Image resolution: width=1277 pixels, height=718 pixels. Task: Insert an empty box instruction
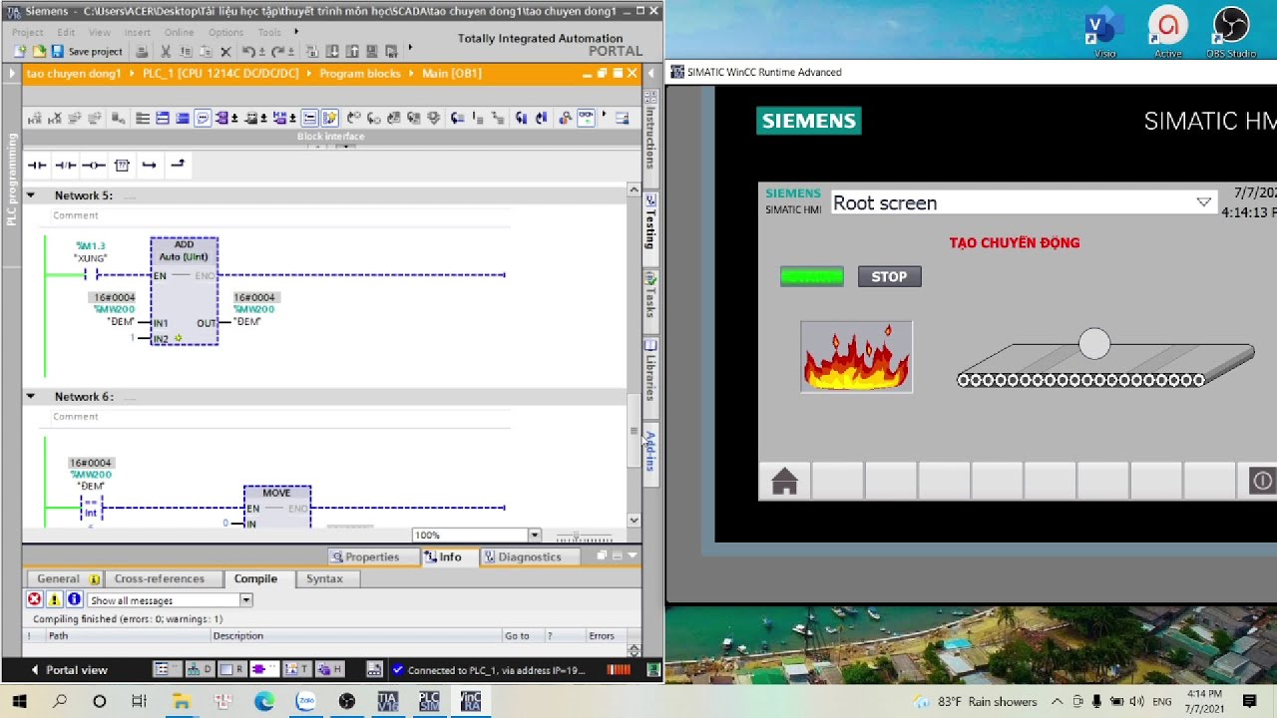tap(122, 165)
